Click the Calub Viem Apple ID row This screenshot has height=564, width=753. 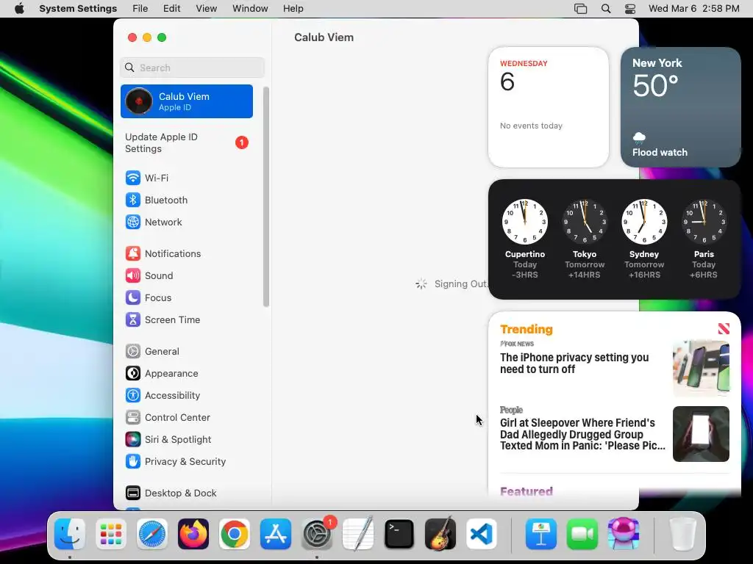click(x=187, y=101)
